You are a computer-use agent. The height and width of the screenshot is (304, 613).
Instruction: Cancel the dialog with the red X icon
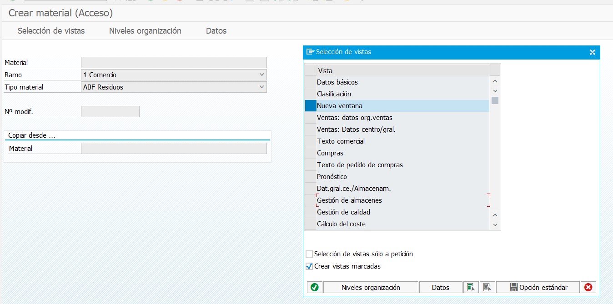click(x=588, y=287)
